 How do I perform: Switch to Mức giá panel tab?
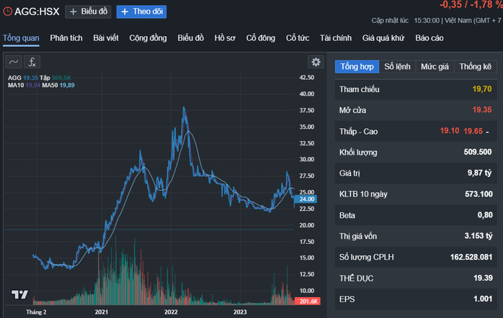coord(435,66)
